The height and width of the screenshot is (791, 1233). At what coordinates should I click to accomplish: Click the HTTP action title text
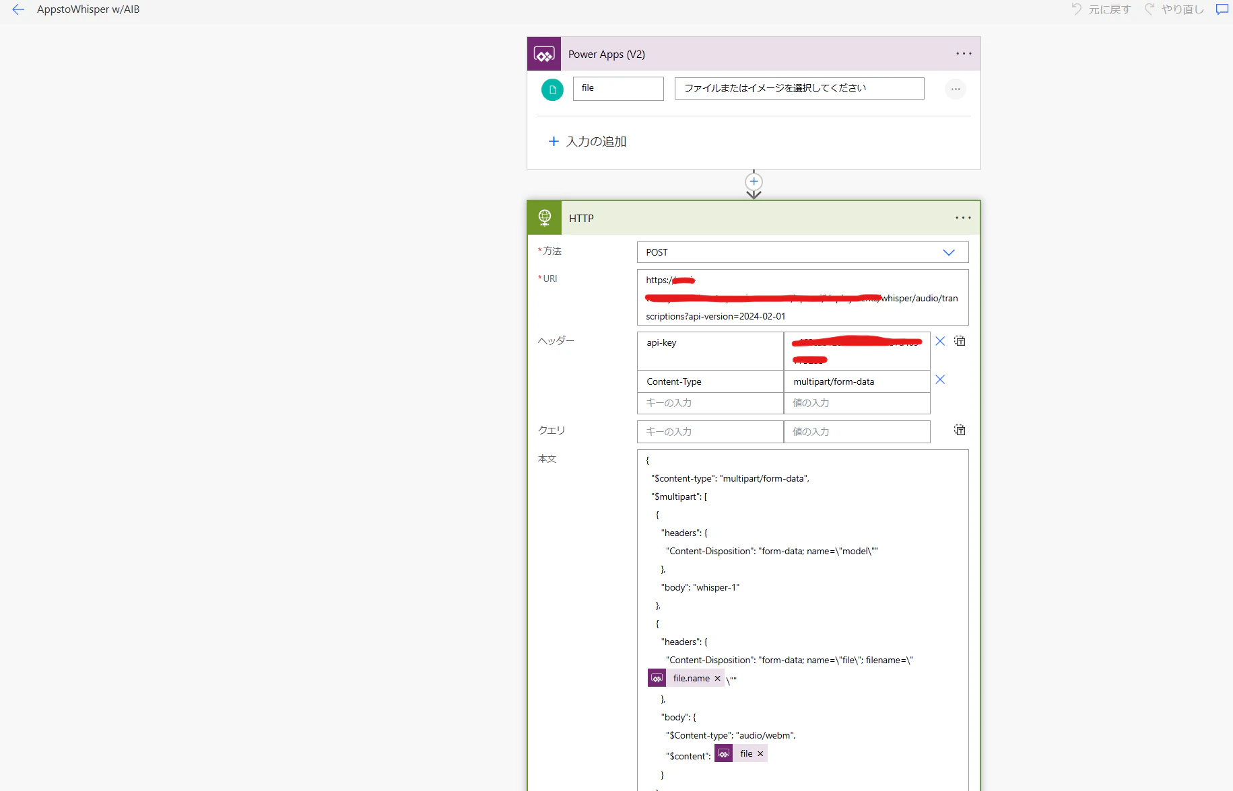(x=581, y=218)
